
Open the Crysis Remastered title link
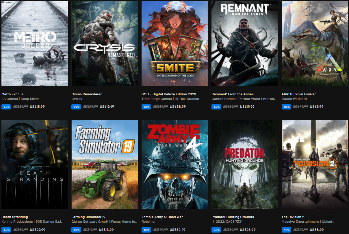[x=87, y=94]
